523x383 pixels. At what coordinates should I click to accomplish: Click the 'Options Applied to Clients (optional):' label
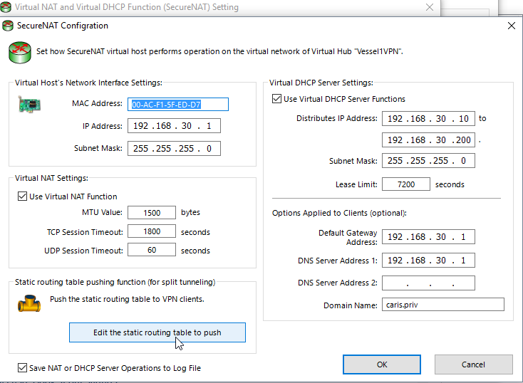(339, 213)
